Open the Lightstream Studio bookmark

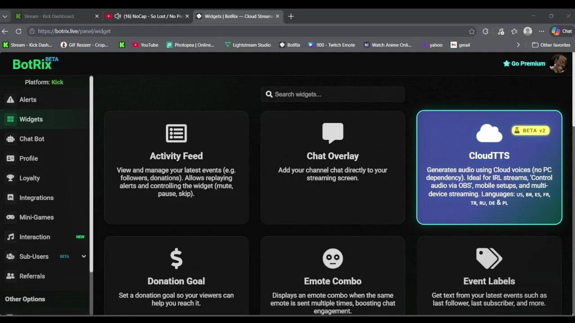point(248,45)
